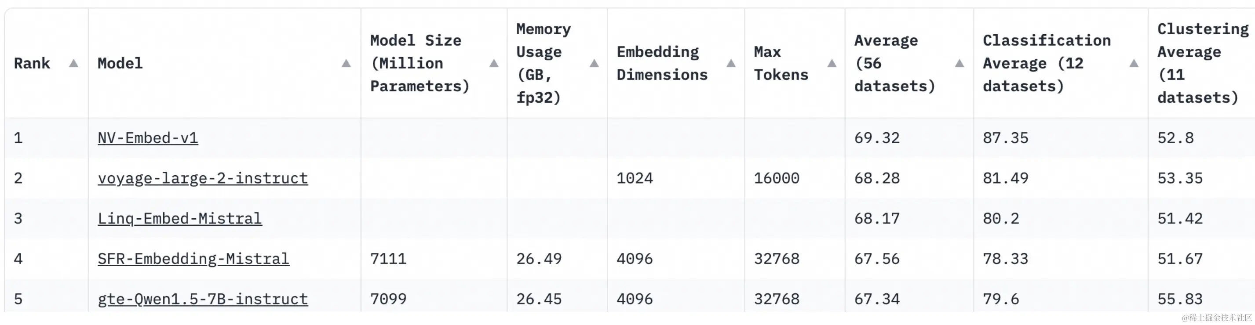Open the NV-Embed-v1 model link
Viewport: 1255px width, 325px height.
coord(148,138)
